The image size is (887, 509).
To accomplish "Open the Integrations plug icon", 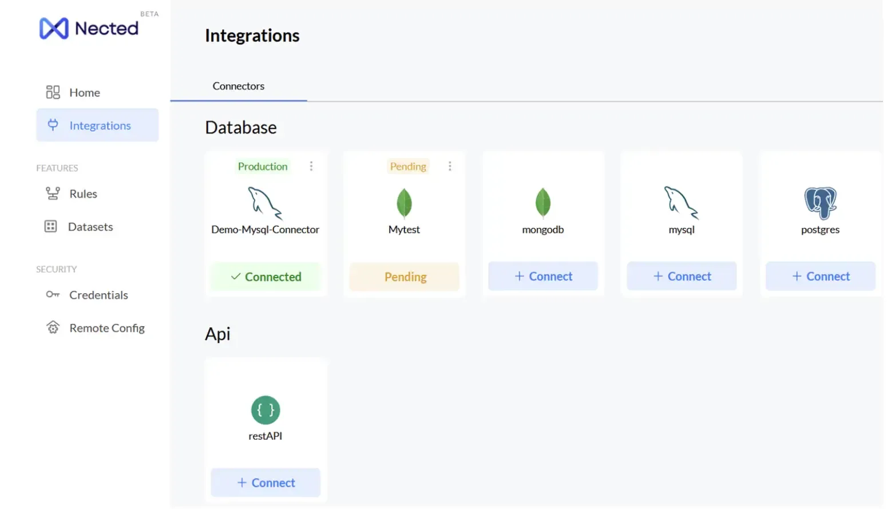I will (x=52, y=125).
